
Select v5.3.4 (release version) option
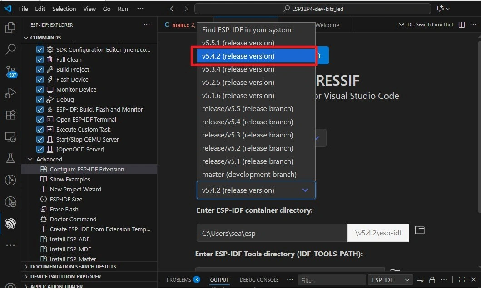click(238, 69)
